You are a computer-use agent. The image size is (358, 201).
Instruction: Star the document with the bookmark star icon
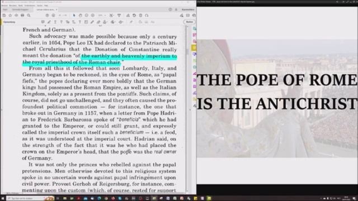[10, 15]
